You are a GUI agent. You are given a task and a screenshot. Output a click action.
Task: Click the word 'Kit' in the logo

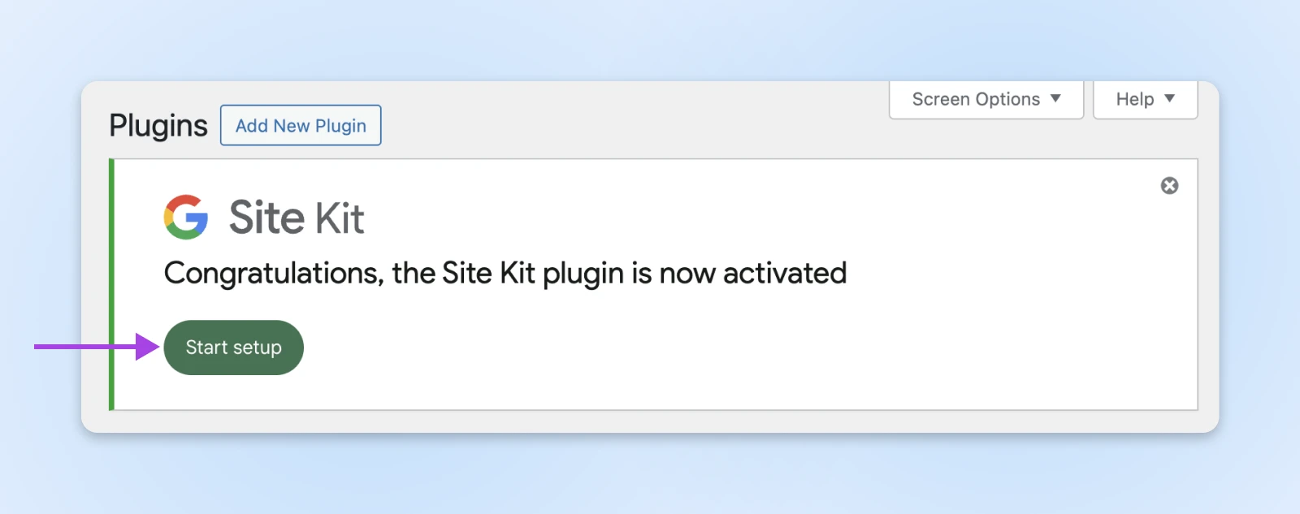tap(340, 218)
